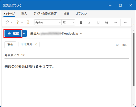Screen dimensions: 136x107
Task: Show more text formatting options ellipsis
Action: [x=115, y=22]
